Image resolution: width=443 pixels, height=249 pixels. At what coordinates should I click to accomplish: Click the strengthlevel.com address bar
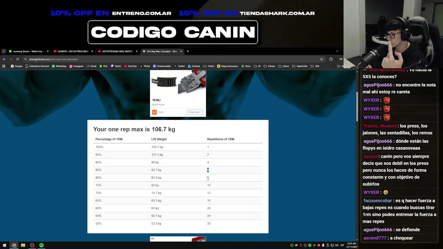tap(173, 59)
